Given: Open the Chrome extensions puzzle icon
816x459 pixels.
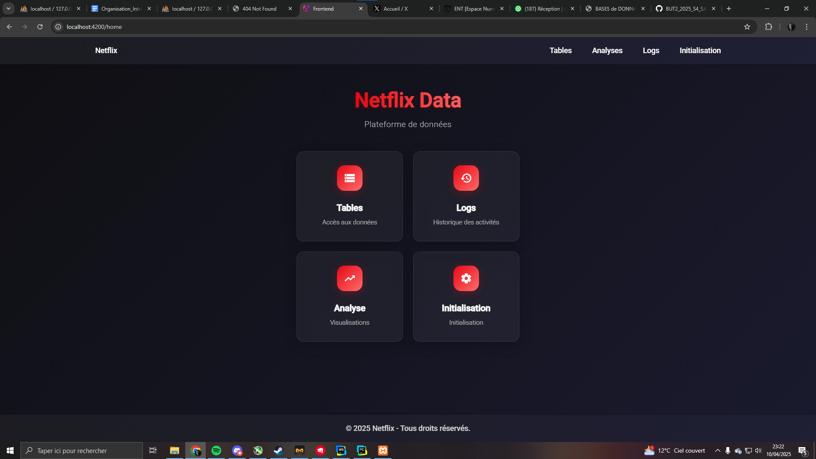Looking at the screenshot, I should (x=768, y=27).
